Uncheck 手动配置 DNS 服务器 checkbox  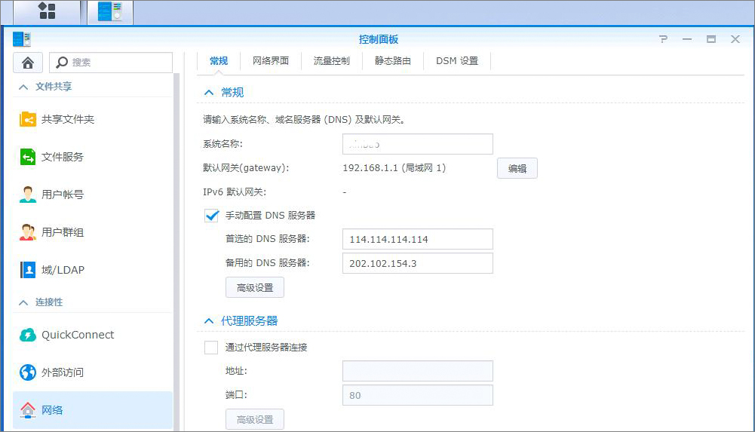tap(211, 216)
